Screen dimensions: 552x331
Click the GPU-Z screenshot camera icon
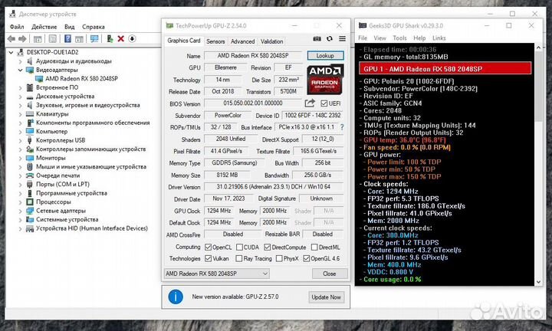point(317,38)
